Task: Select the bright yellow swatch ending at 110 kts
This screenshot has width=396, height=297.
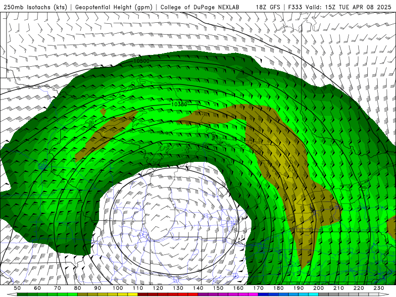Action: [x=133, y=295]
